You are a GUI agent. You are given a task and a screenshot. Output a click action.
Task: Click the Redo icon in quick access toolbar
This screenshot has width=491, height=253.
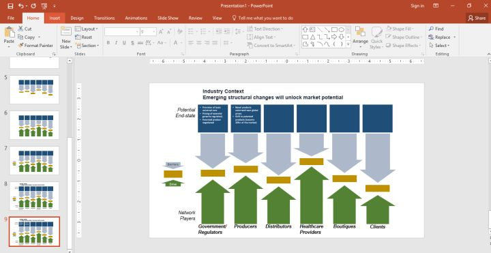(33, 6)
